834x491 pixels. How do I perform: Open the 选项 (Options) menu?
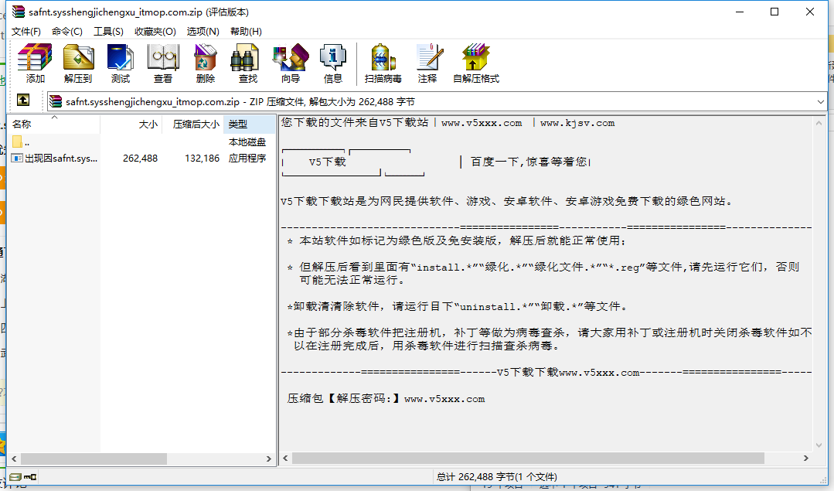(203, 31)
